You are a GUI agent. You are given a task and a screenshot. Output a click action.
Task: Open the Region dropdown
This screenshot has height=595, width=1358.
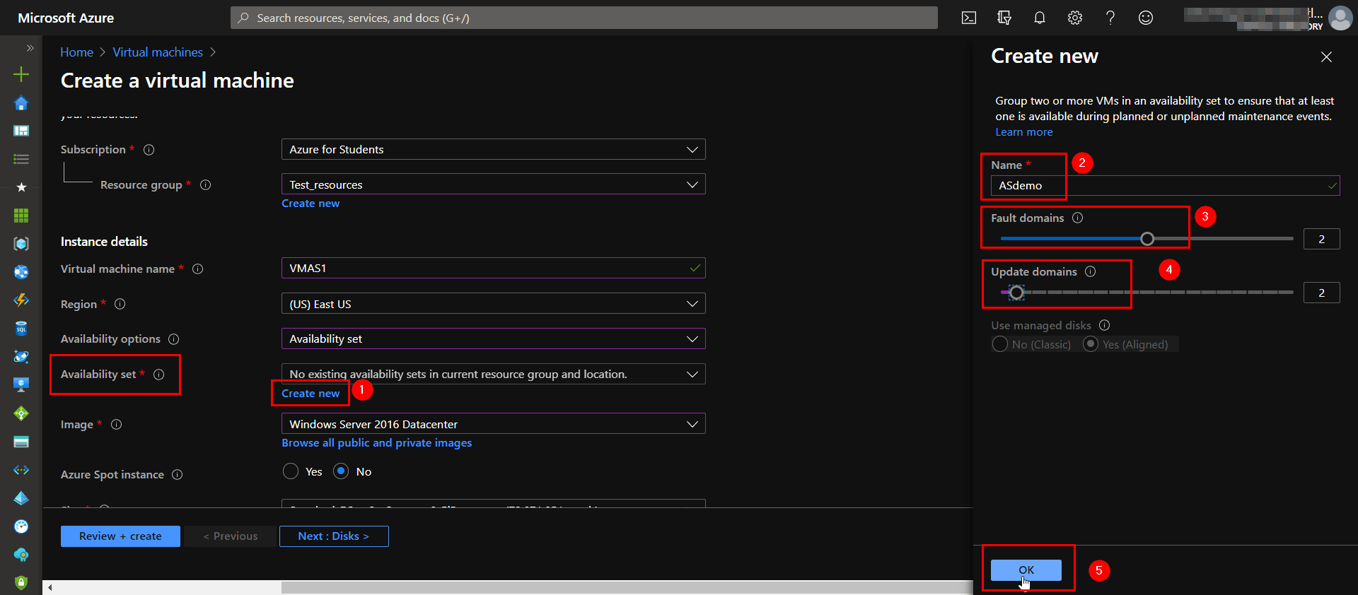pyautogui.click(x=493, y=304)
